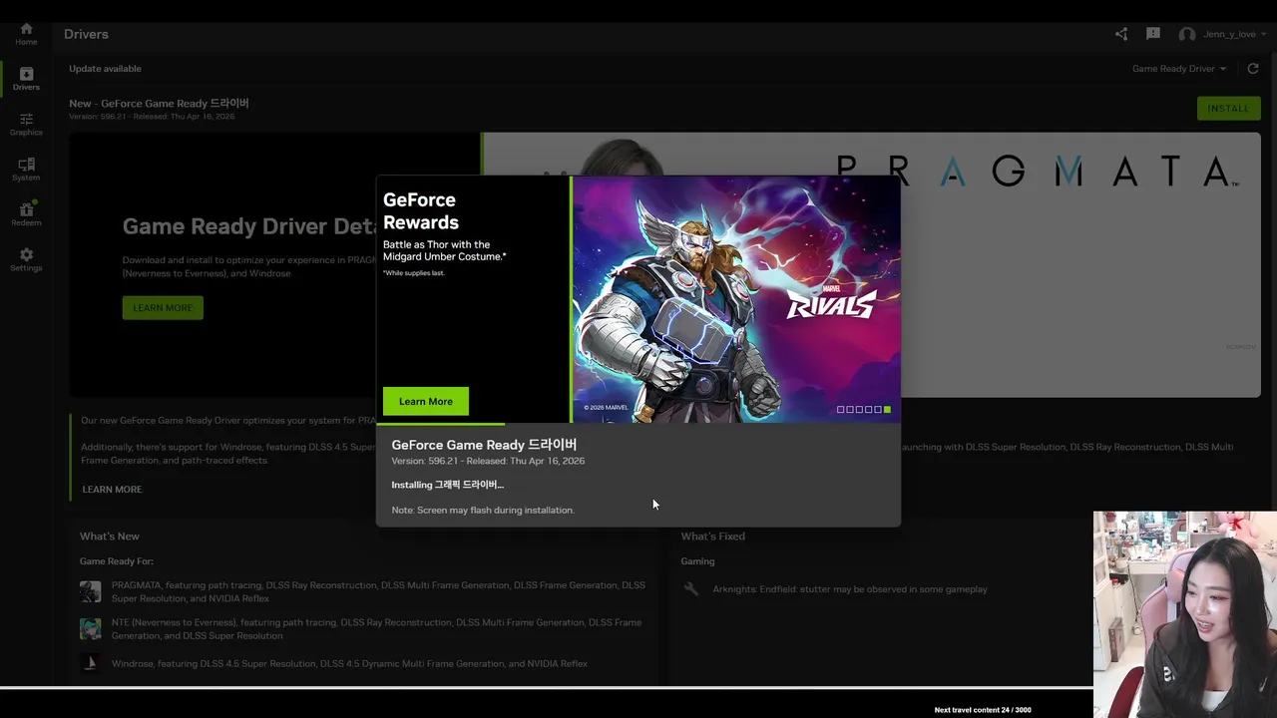Select the third carousel dot in Rewards banner
Viewport: 1277px width, 718px height.
[859, 410]
